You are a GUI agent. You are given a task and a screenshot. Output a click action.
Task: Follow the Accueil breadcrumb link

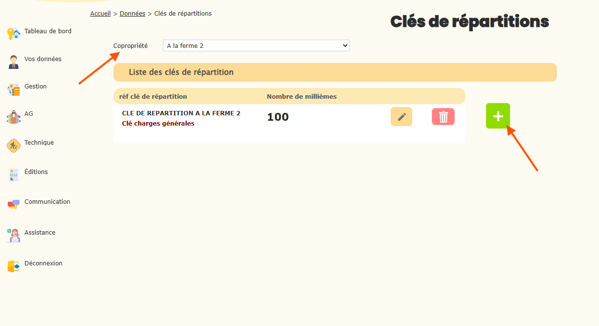coord(100,14)
